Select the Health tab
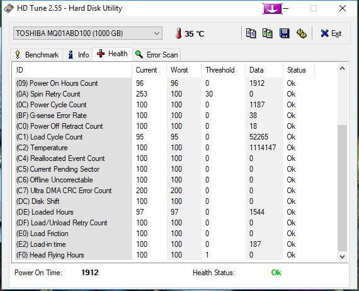The width and height of the screenshot is (359, 291). pos(112,54)
